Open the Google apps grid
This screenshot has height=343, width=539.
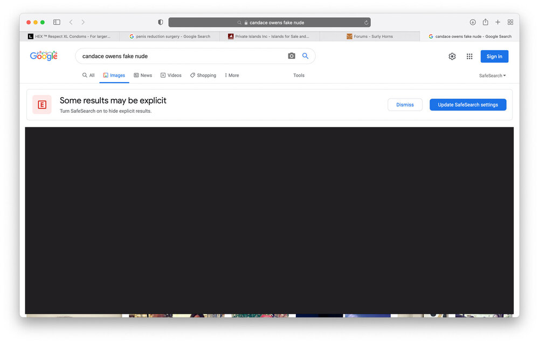coord(469,57)
